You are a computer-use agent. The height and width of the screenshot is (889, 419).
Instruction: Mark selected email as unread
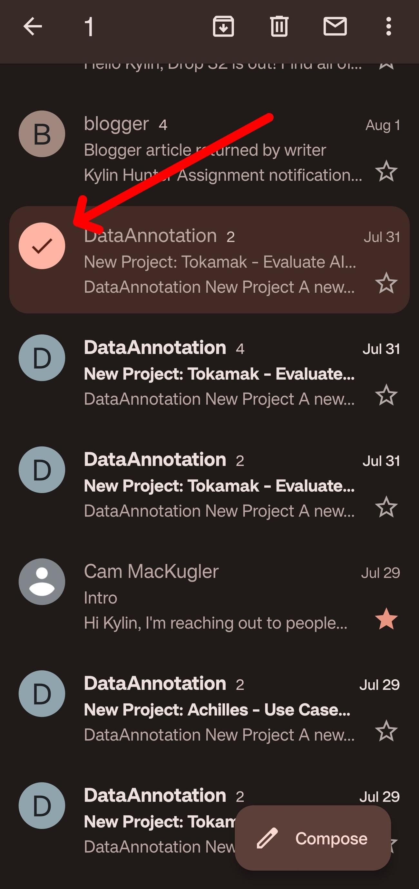(x=335, y=26)
